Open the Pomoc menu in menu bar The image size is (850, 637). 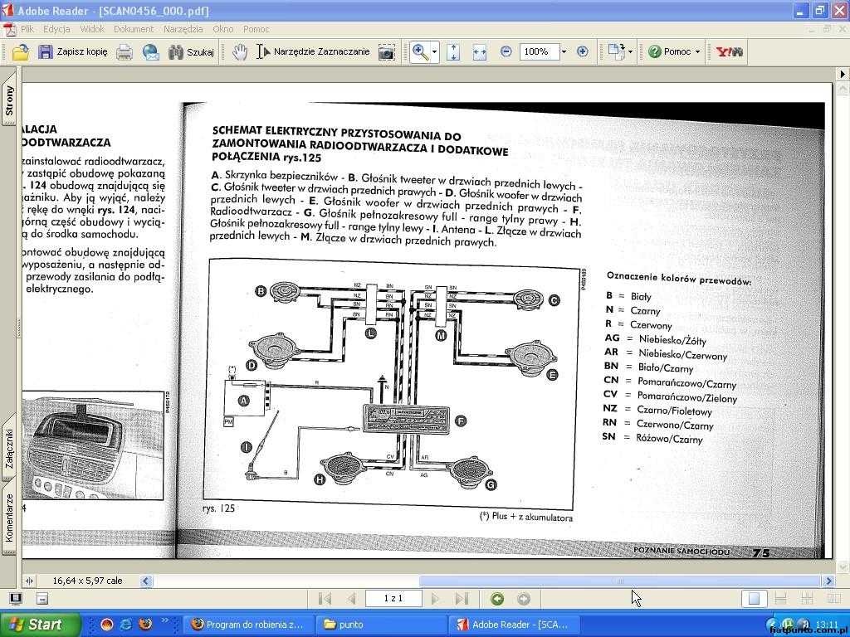(x=256, y=29)
